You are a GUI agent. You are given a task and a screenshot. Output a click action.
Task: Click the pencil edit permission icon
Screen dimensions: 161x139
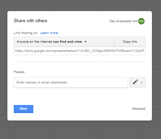(135, 82)
